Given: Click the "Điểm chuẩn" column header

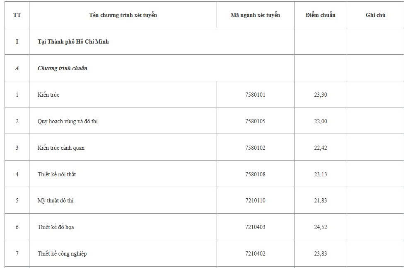Looking at the screenshot, I should (x=320, y=15).
